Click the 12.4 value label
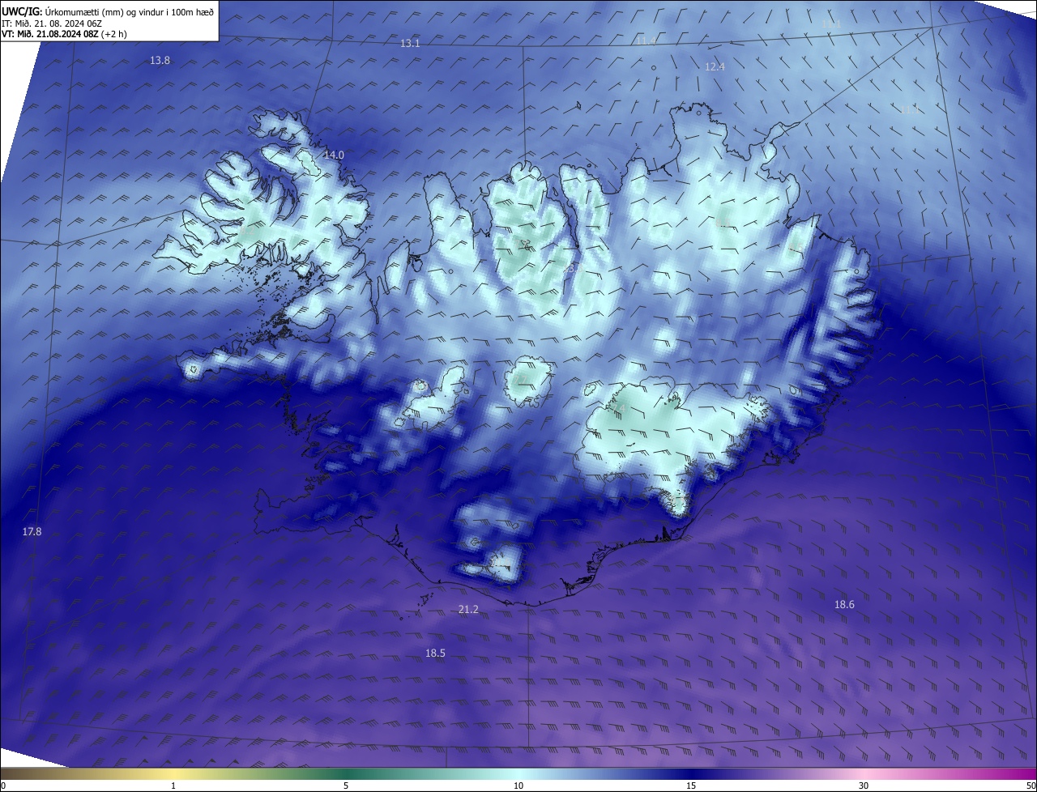This screenshot has width=1037, height=792. [x=715, y=66]
